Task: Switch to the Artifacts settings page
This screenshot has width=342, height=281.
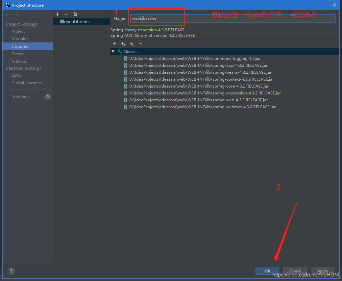Action: point(19,62)
